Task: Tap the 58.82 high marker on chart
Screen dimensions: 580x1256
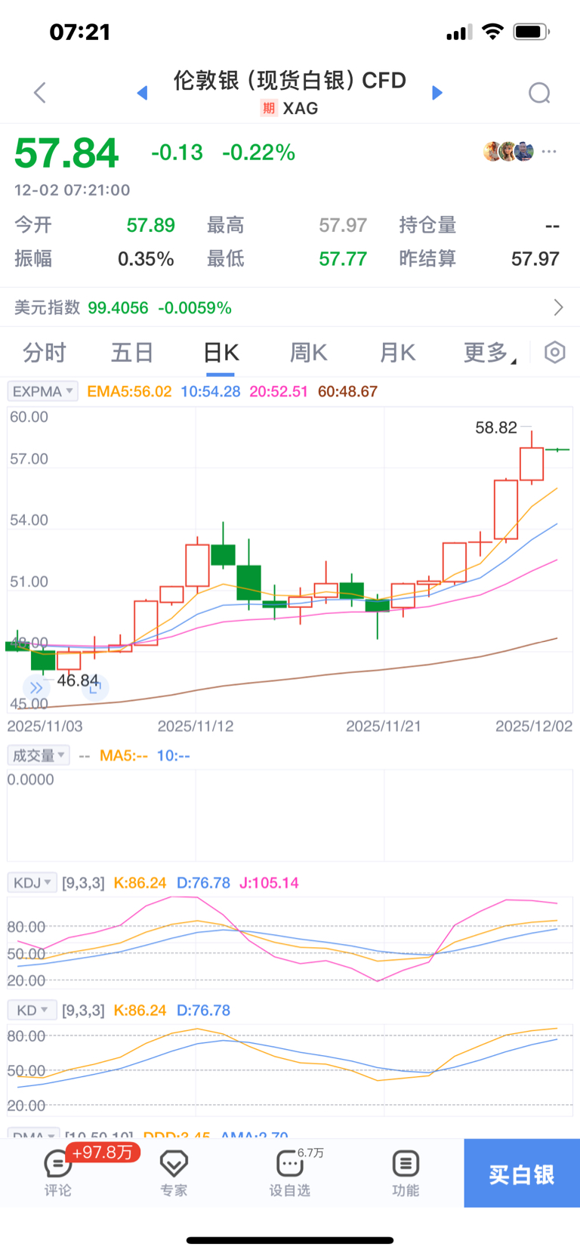Action: [496, 427]
